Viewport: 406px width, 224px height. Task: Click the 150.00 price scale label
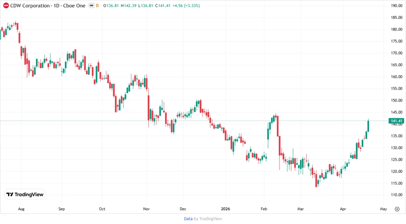point(397,100)
